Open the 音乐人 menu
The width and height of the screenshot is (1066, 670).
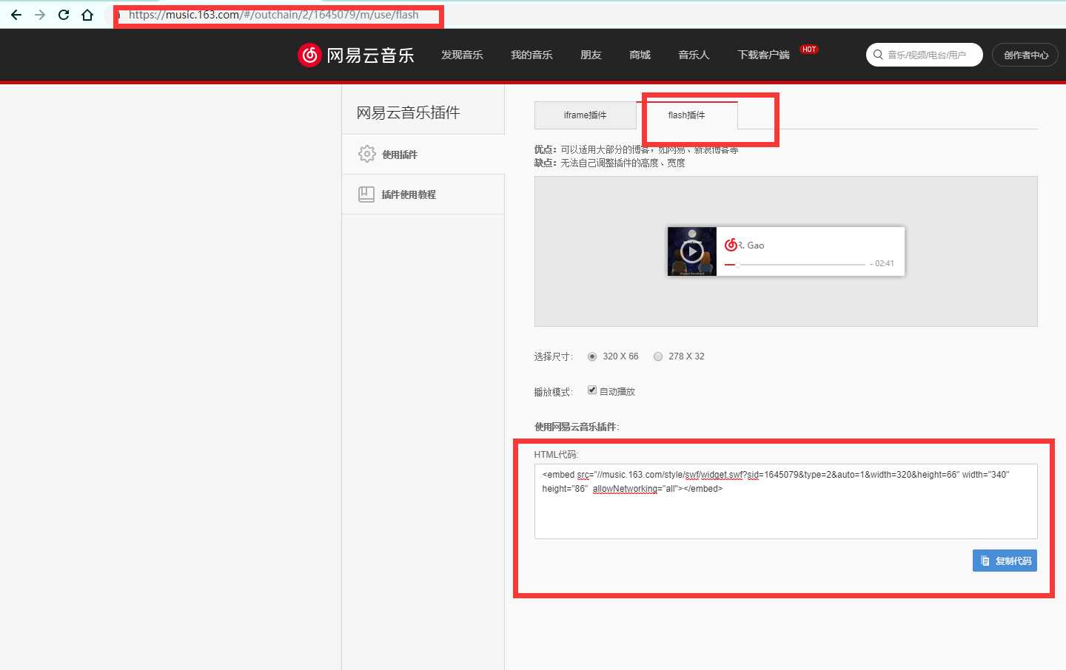click(694, 55)
